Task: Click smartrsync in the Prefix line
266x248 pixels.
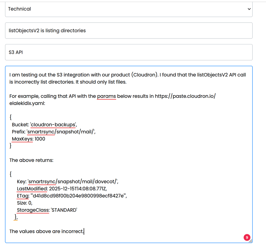Action: [41, 132]
